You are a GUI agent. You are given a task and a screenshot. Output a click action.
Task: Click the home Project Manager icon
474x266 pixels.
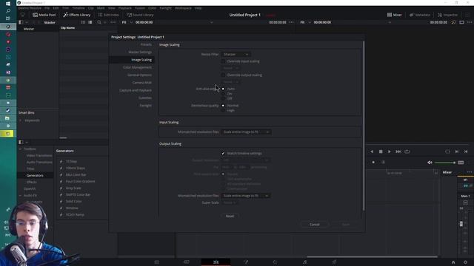pos(453,262)
